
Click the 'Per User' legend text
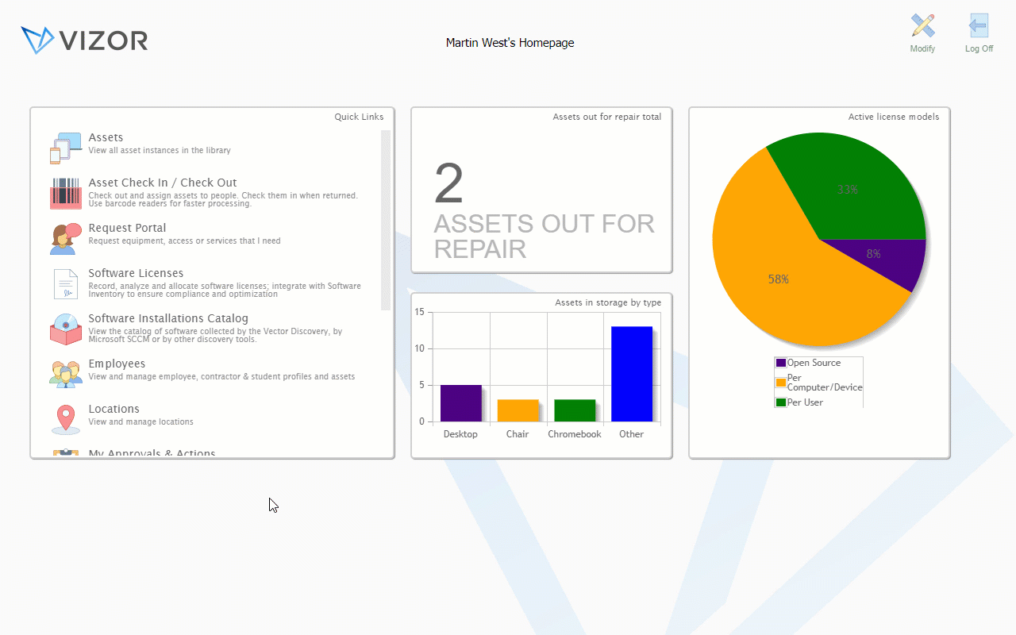[805, 402]
